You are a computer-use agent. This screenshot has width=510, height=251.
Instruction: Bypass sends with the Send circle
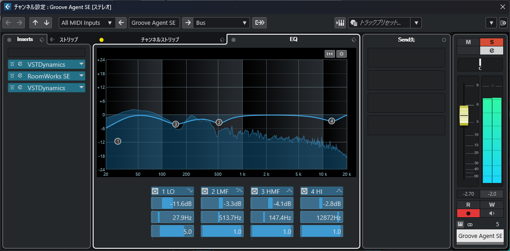tap(444, 40)
